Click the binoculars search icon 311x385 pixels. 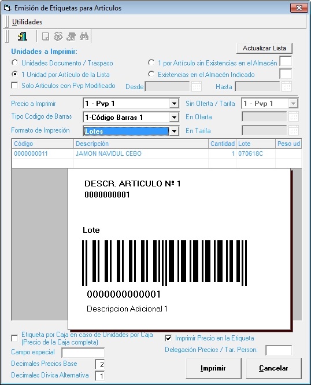pyautogui.click(x=84, y=36)
